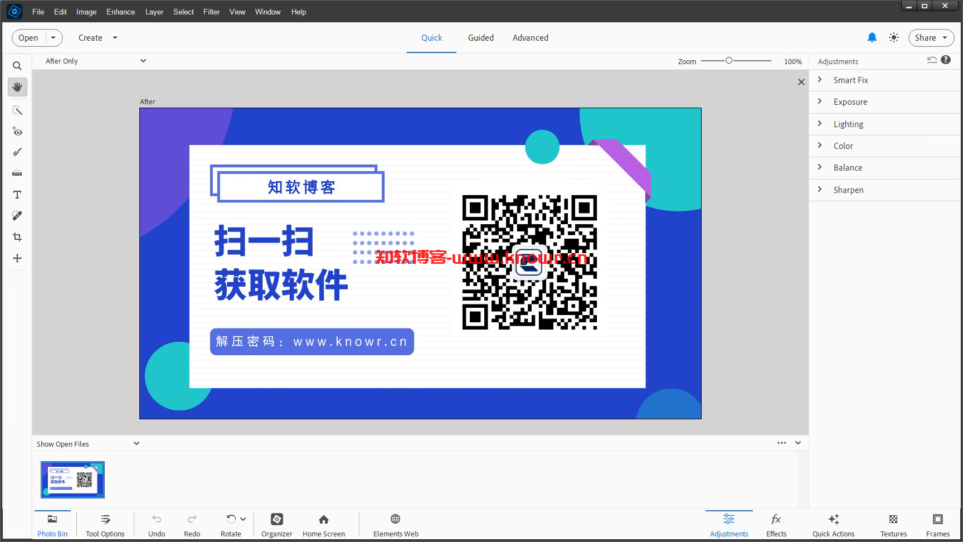
Task: Switch to Guided mode tab
Action: click(481, 37)
